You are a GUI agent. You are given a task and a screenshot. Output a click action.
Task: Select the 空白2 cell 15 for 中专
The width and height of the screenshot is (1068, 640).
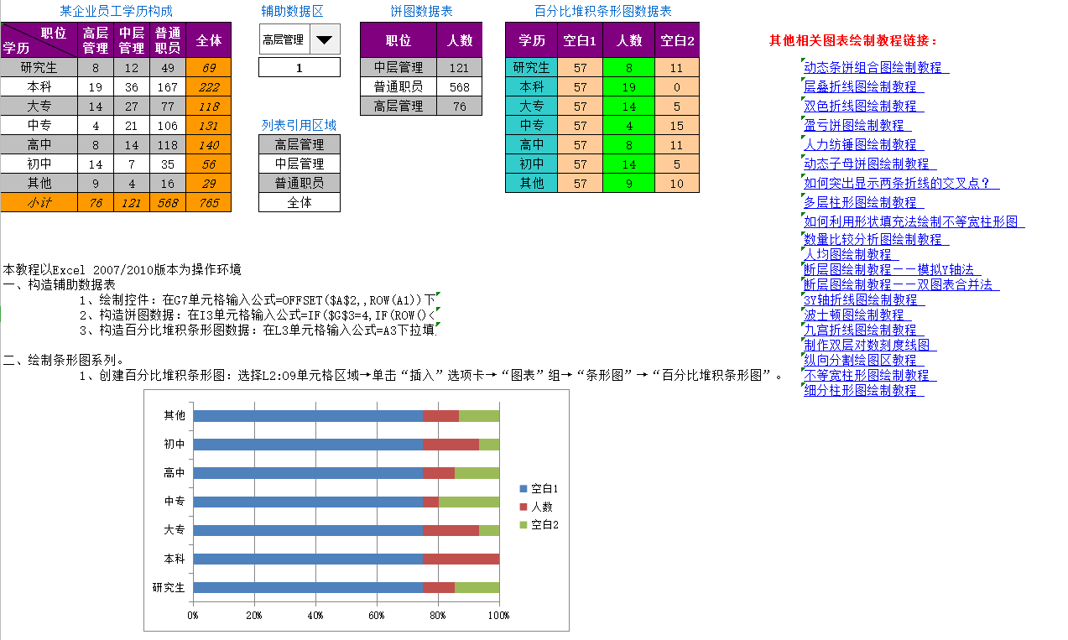click(677, 125)
